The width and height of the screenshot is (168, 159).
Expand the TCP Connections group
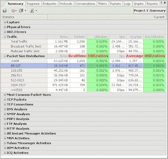5,104
